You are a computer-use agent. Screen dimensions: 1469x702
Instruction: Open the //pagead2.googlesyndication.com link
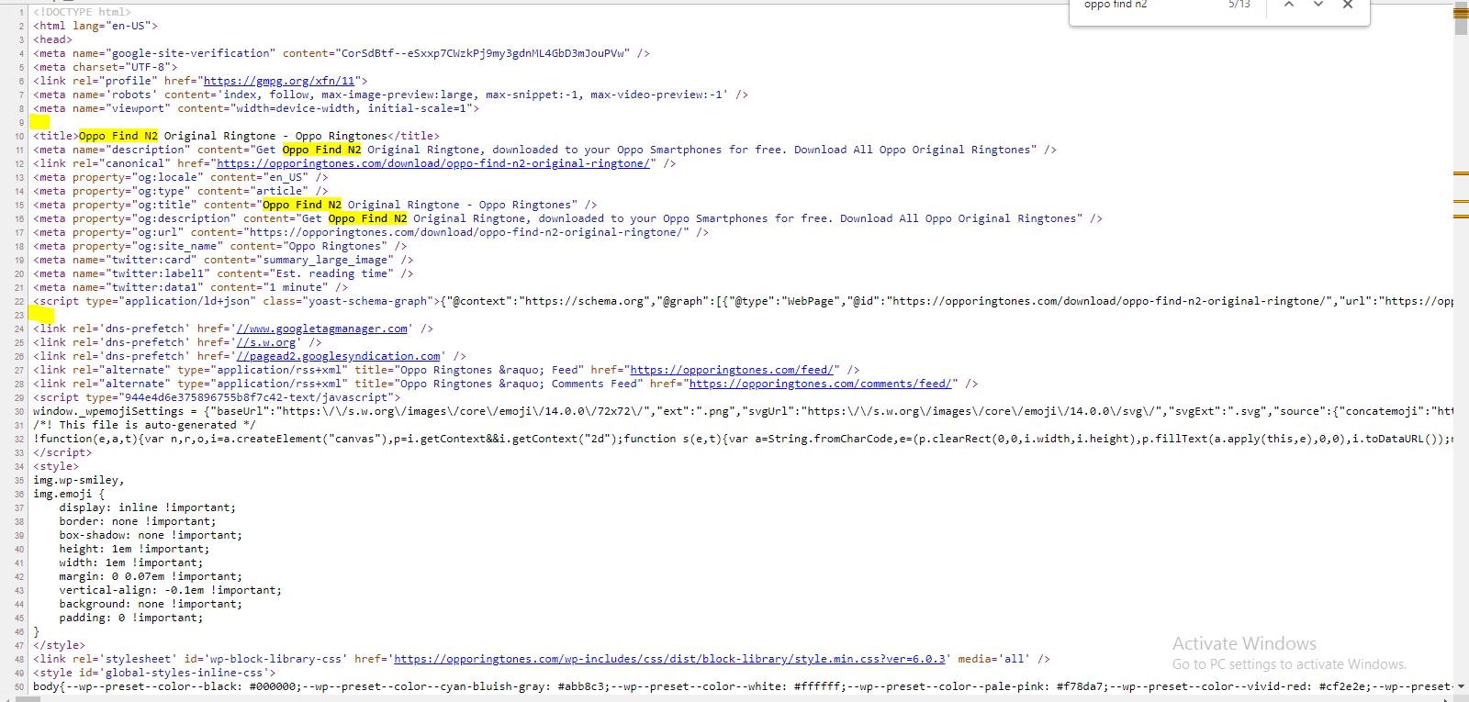339,356
